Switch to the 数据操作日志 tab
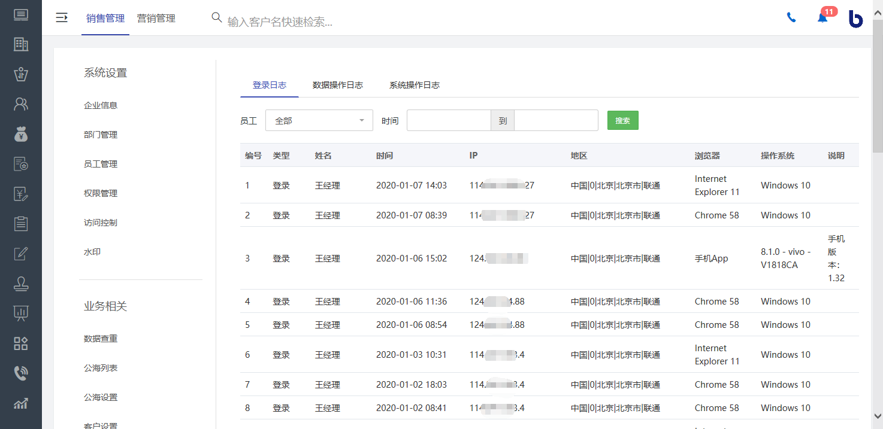 coord(338,85)
